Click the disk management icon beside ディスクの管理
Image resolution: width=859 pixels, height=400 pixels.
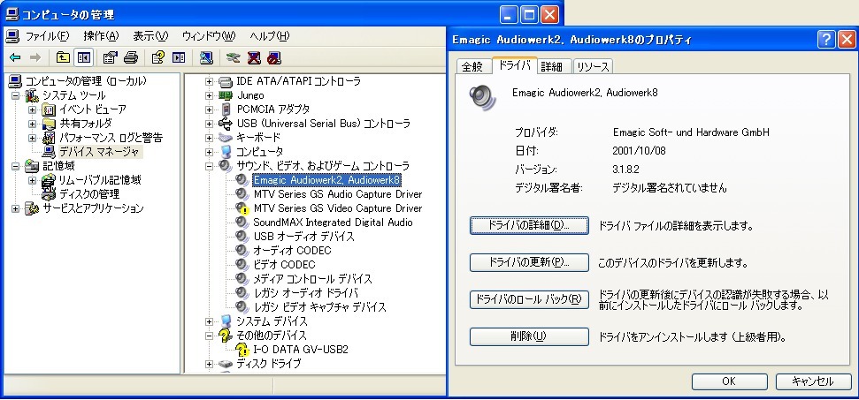[49, 194]
